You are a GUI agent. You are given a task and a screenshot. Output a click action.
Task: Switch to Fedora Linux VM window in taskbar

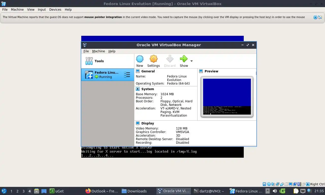tap(246, 191)
